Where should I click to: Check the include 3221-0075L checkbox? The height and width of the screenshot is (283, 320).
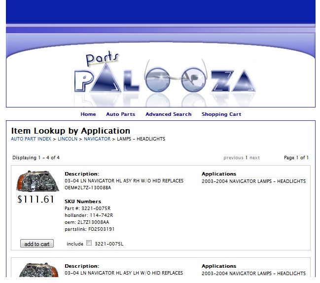pos(89,243)
